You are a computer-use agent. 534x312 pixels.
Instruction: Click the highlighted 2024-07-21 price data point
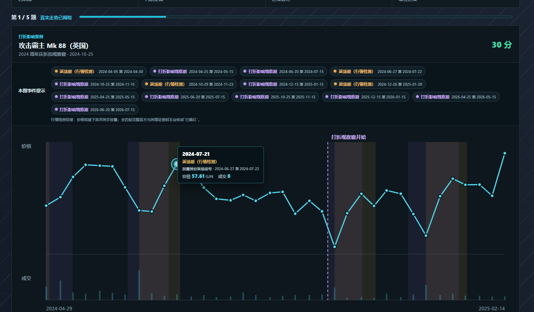pos(176,164)
